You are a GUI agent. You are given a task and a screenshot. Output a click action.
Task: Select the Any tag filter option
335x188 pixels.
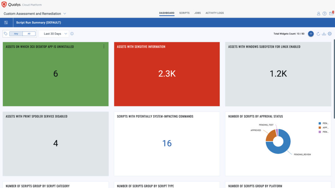[16, 33]
